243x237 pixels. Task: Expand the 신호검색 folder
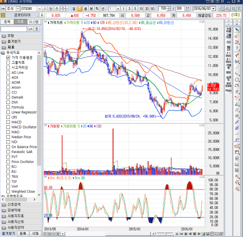(x=21, y=205)
